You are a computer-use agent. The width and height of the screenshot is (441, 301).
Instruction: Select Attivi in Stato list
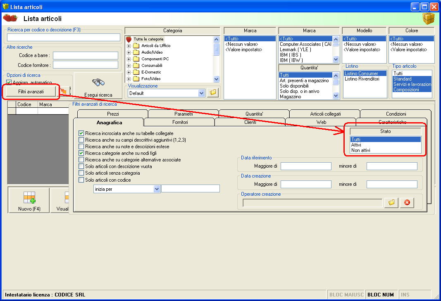(x=385, y=145)
